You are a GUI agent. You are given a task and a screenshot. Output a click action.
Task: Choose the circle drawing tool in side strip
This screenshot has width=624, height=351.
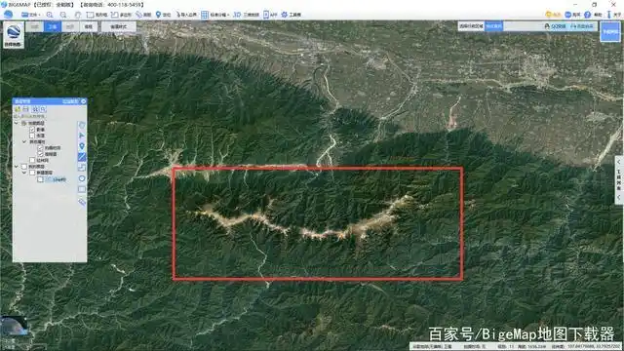tap(82, 178)
